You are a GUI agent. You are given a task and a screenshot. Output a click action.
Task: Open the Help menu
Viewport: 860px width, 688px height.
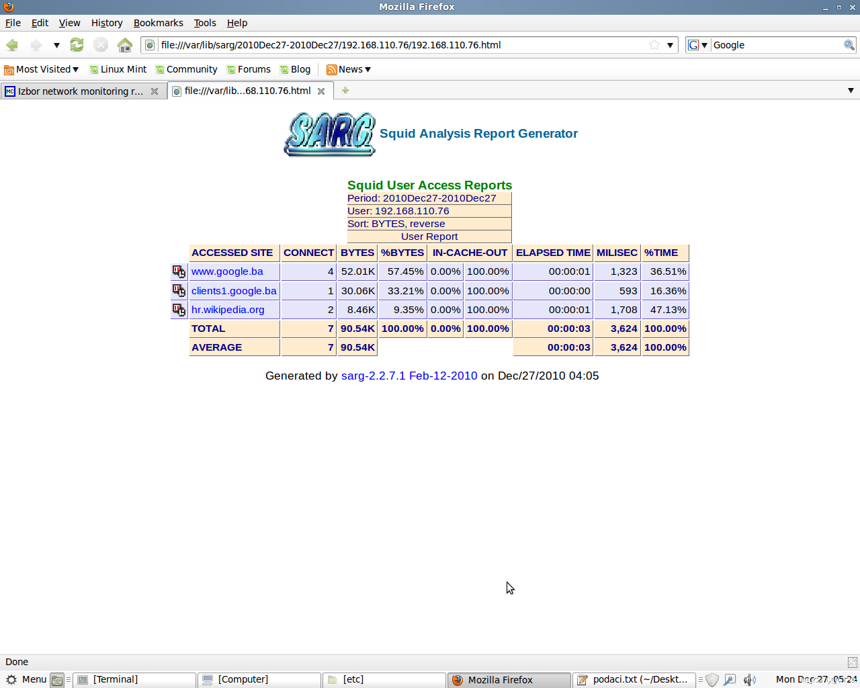tap(237, 23)
